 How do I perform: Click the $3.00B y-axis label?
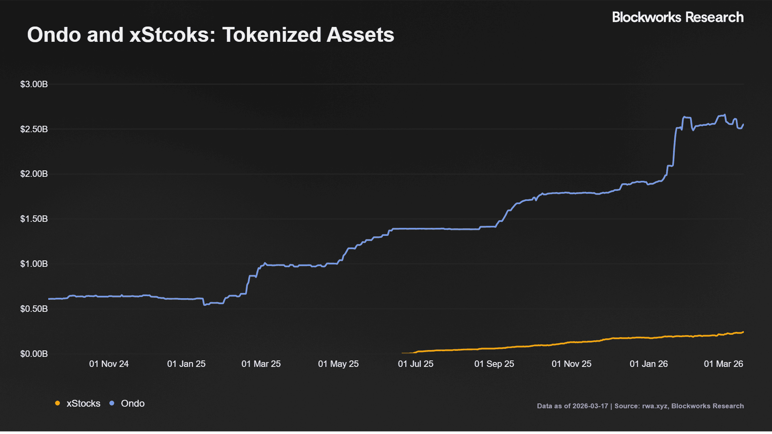click(34, 84)
